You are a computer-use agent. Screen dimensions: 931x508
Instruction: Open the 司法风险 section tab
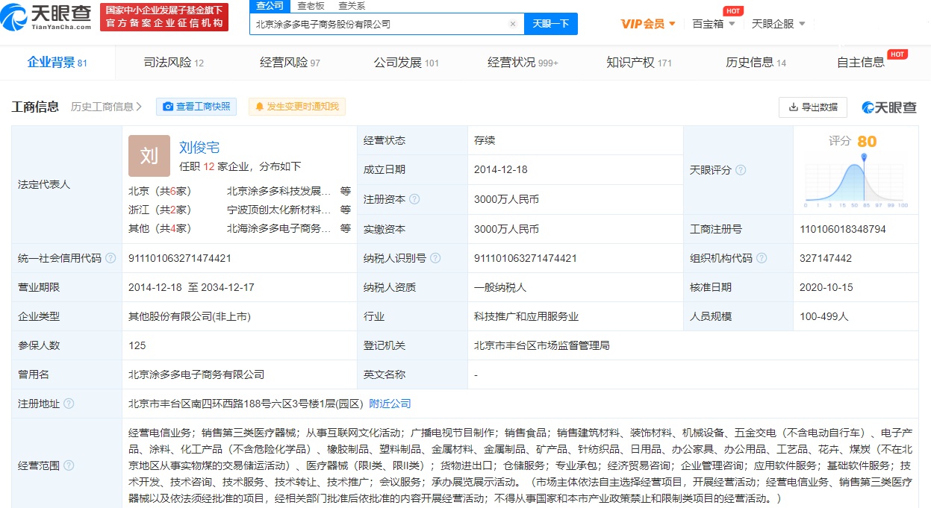pos(173,63)
